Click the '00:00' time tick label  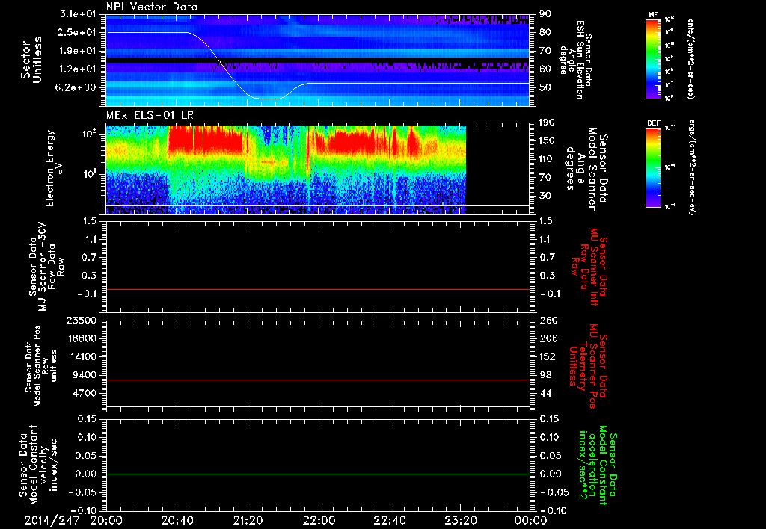click(x=530, y=520)
